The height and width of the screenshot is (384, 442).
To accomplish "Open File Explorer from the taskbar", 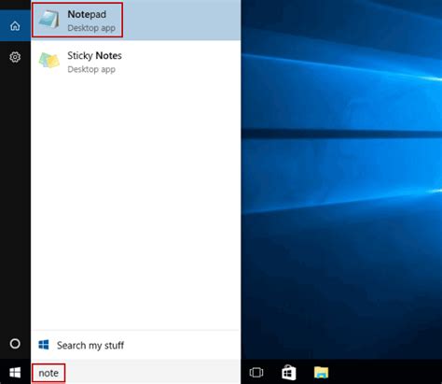I will click(321, 372).
